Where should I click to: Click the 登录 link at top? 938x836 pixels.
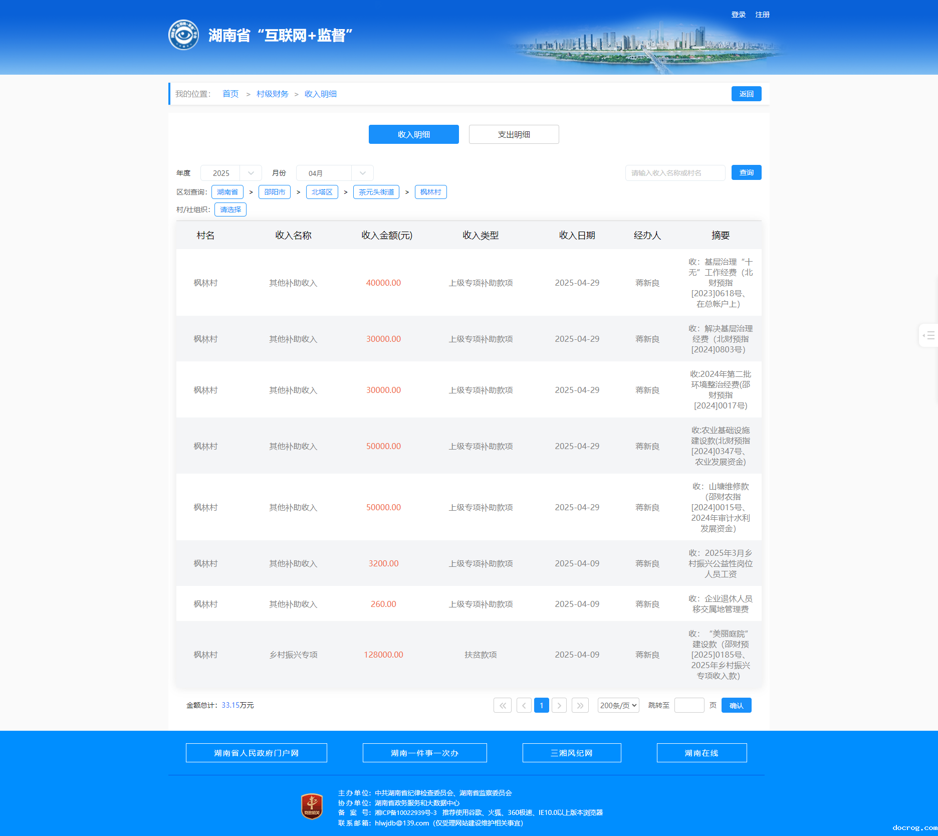pos(738,15)
